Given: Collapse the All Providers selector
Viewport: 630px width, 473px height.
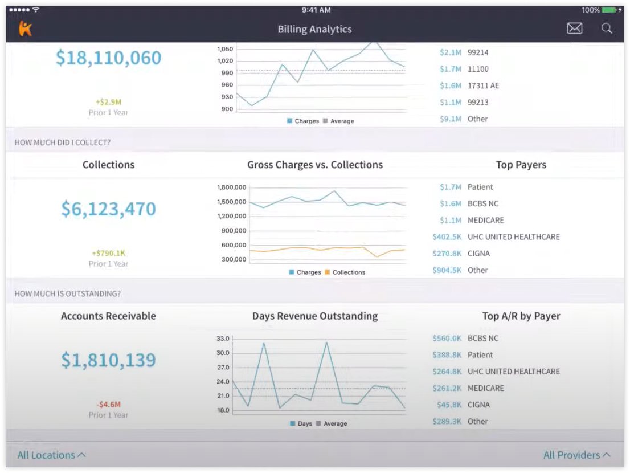Looking at the screenshot, I should pyautogui.click(x=577, y=455).
